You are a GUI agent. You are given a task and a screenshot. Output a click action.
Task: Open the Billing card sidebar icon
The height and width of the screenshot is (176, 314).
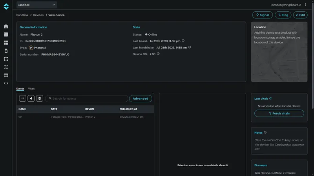(6, 75)
